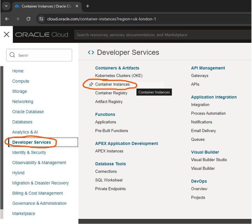
Task: Open Marketplace from the sidebar menu
Action: (x=24, y=213)
